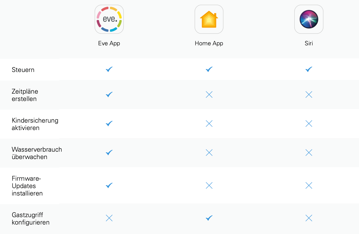Click the Gastzugriff konfigurieren row label
The height and width of the screenshot is (234, 359).
(31, 219)
